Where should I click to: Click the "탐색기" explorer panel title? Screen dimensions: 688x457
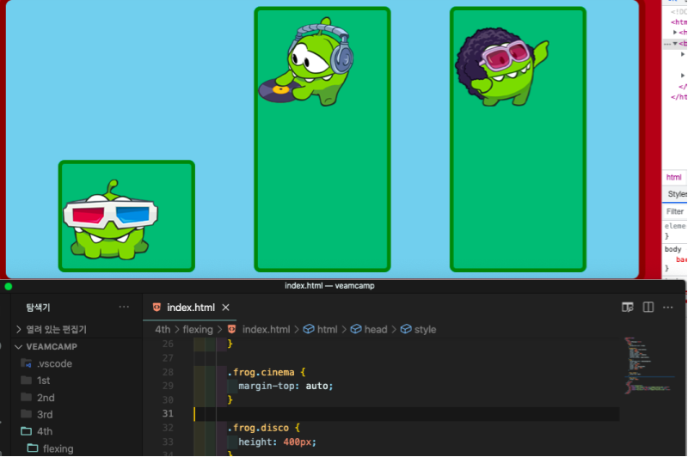[38, 308]
